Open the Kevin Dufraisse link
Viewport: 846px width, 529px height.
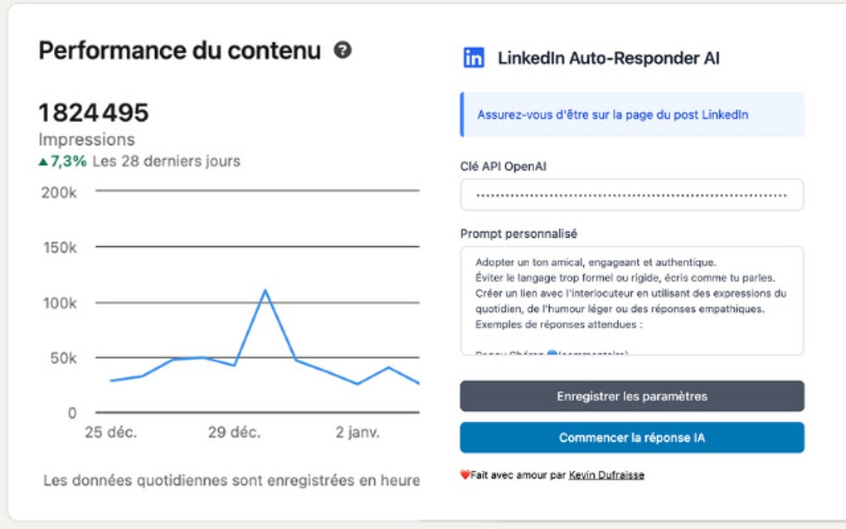(606, 474)
